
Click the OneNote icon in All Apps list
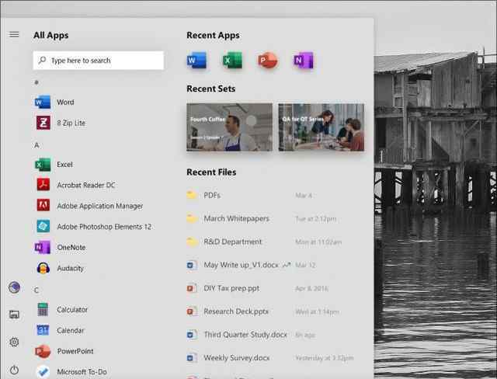click(43, 247)
